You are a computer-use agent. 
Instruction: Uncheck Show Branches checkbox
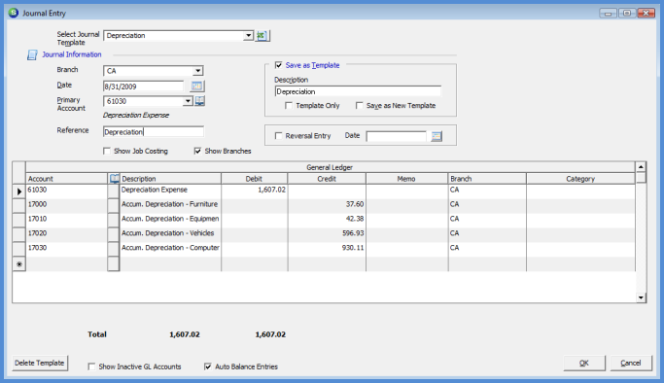(197, 151)
